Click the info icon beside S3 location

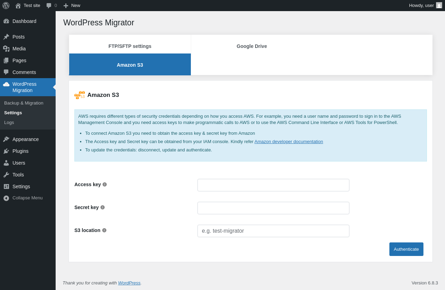pyautogui.click(x=104, y=230)
